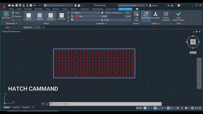Click the ViewCube TOP face
The height and width of the screenshot is (114, 203).
pyautogui.click(x=193, y=42)
